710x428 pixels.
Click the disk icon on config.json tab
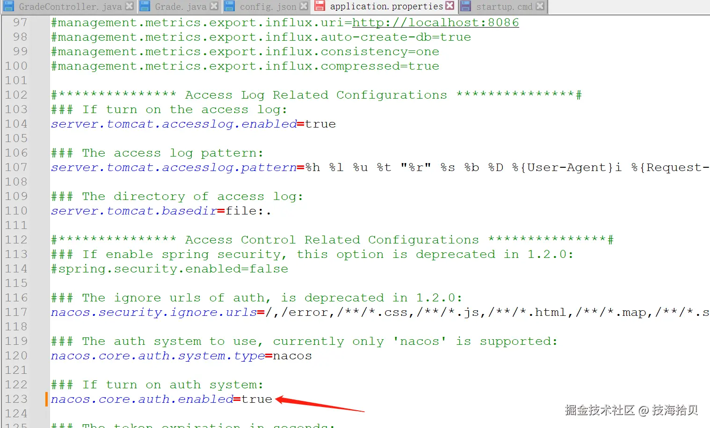coord(229,6)
